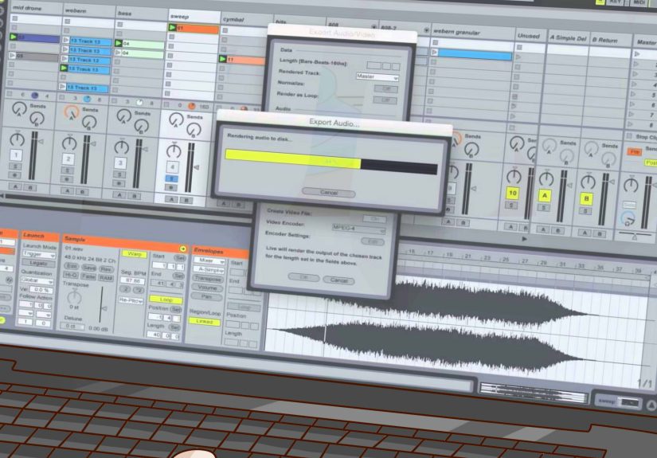Image resolution: width=657 pixels, height=458 pixels.
Task: Open the Rendered Track Master dropdown
Action: tap(377, 76)
